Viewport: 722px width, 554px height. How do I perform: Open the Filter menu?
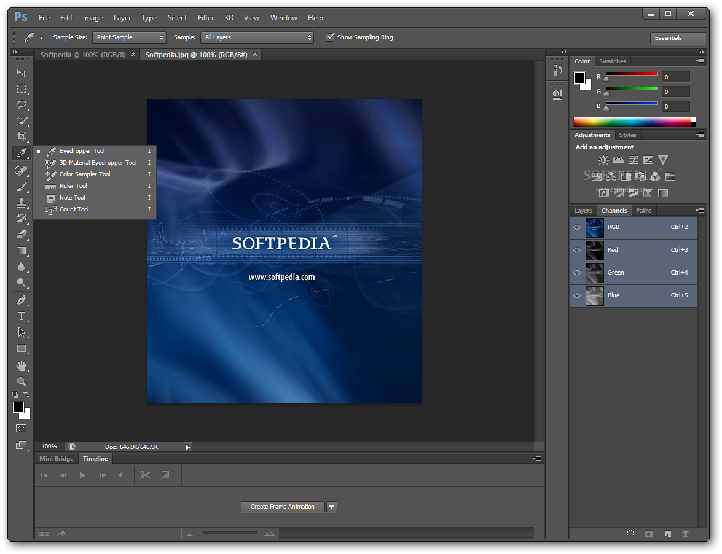pyautogui.click(x=206, y=18)
